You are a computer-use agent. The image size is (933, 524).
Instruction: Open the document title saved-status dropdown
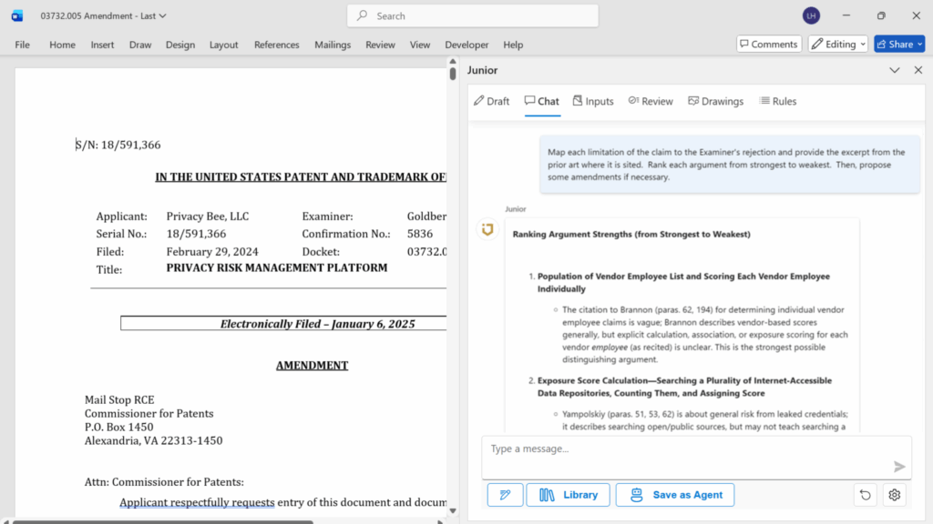163,15
